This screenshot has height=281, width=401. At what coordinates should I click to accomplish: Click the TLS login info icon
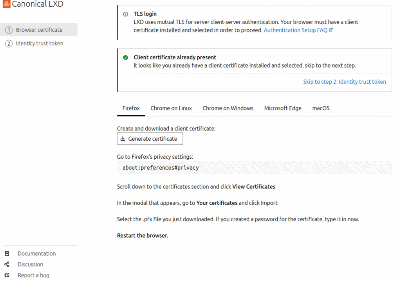(x=126, y=14)
